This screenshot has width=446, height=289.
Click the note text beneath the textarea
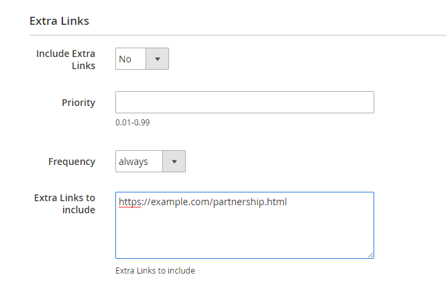pyautogui.click(x=155, y=271)
